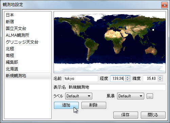170x123 pixels.
Task: Choose 国立天文台 from the list
Action: point(28,28)
